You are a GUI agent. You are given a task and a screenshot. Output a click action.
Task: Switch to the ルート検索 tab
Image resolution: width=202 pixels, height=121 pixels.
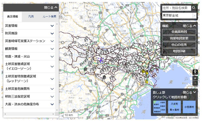click(49, 16)
